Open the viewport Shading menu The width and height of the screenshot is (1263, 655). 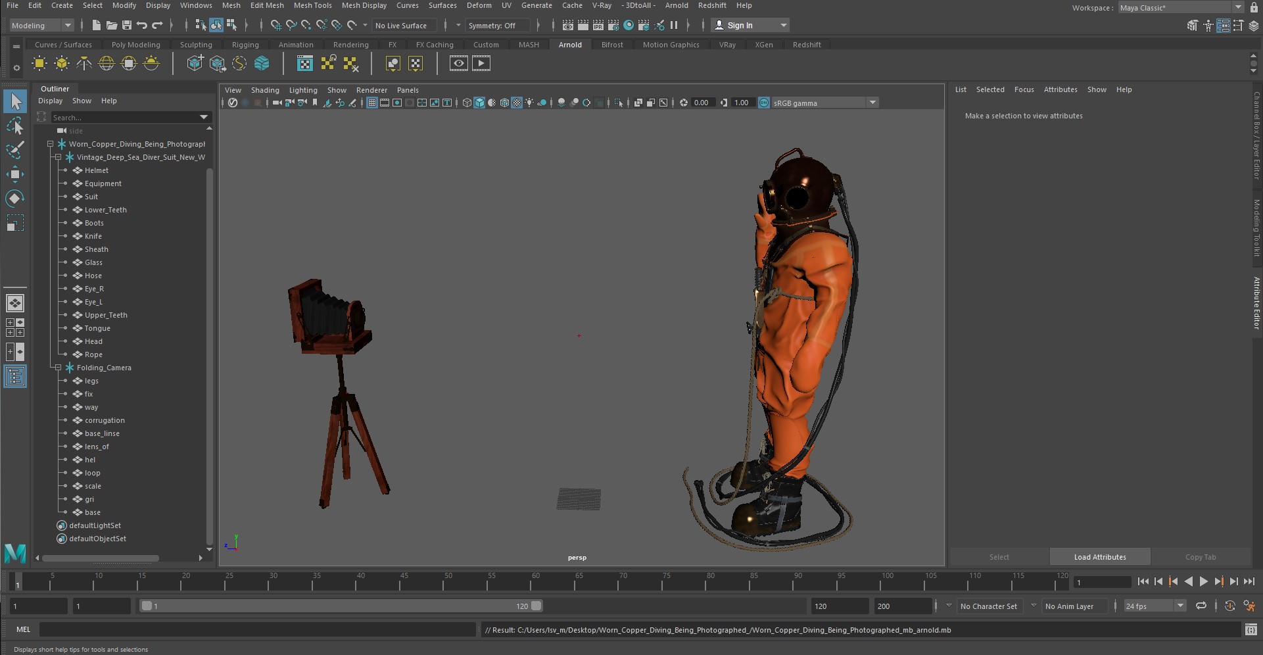tap(265, 90)
